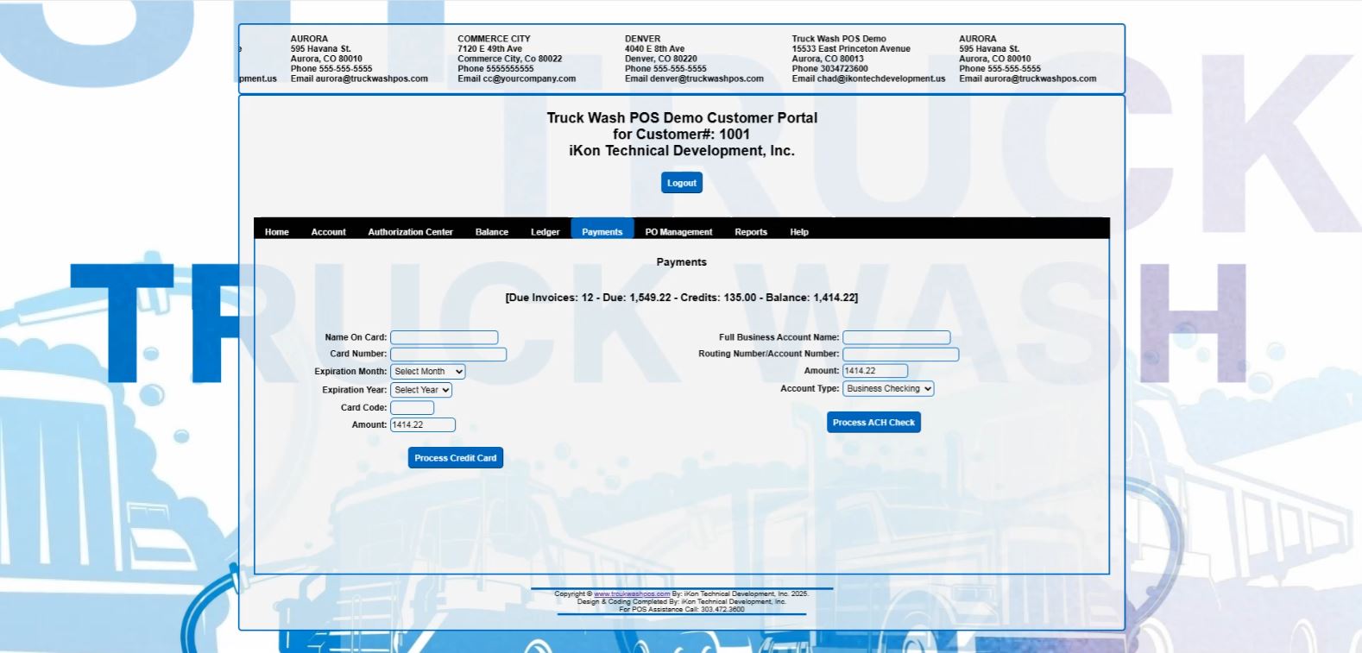Switch to the Reports tab
The image size is (1362, 653).
(751, 232)
